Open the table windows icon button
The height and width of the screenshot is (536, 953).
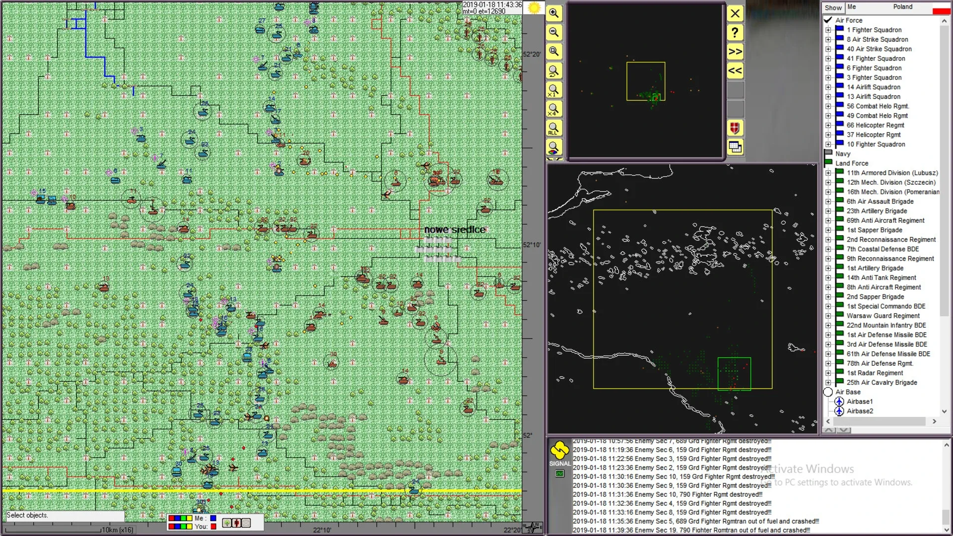[x=735, y=147]
